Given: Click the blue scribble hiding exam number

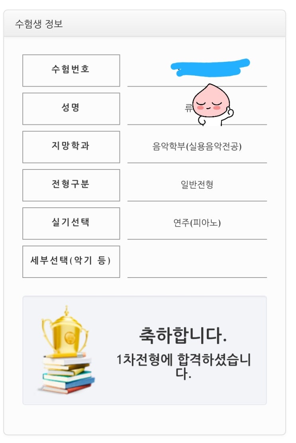Looking at the screenshot, I should pyautogui.click(x=210, y=67).
